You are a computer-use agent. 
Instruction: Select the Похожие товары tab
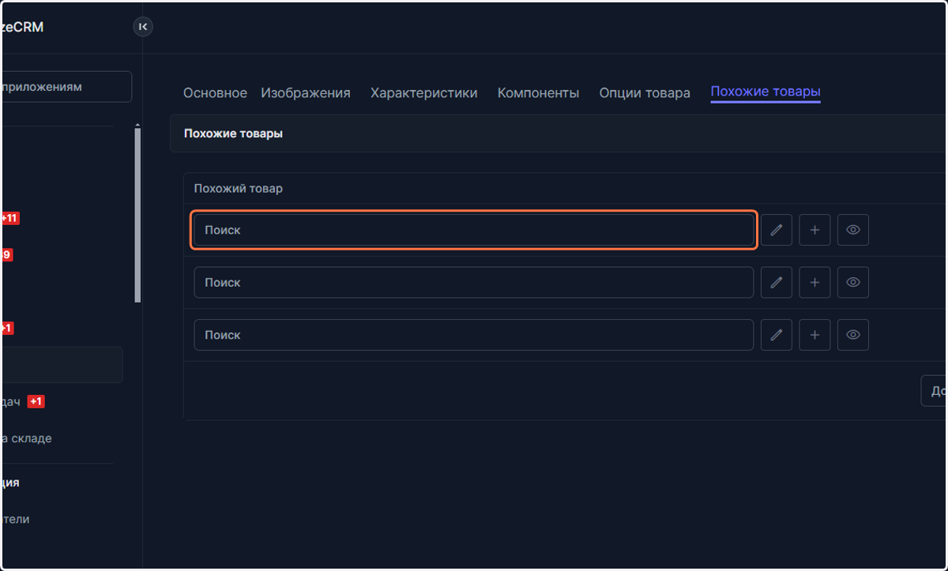pos(766,92)
